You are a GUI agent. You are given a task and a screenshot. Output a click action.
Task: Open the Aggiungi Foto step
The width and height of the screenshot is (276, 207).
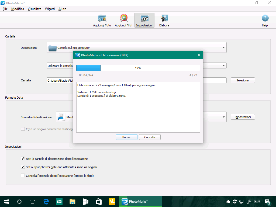click(x=102, y=20)
